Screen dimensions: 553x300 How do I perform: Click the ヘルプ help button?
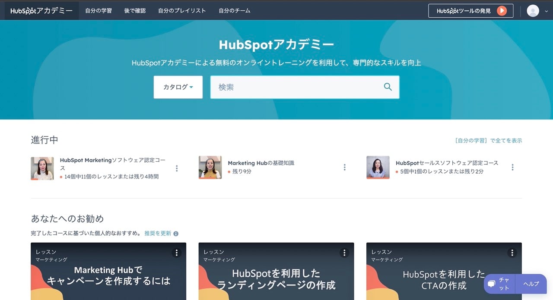click(531, 284)
